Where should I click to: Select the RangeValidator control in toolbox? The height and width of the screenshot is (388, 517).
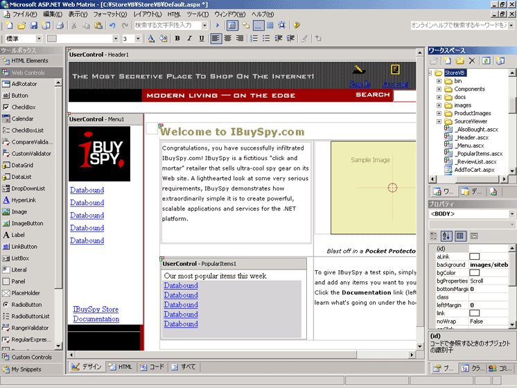coord(30,328)
